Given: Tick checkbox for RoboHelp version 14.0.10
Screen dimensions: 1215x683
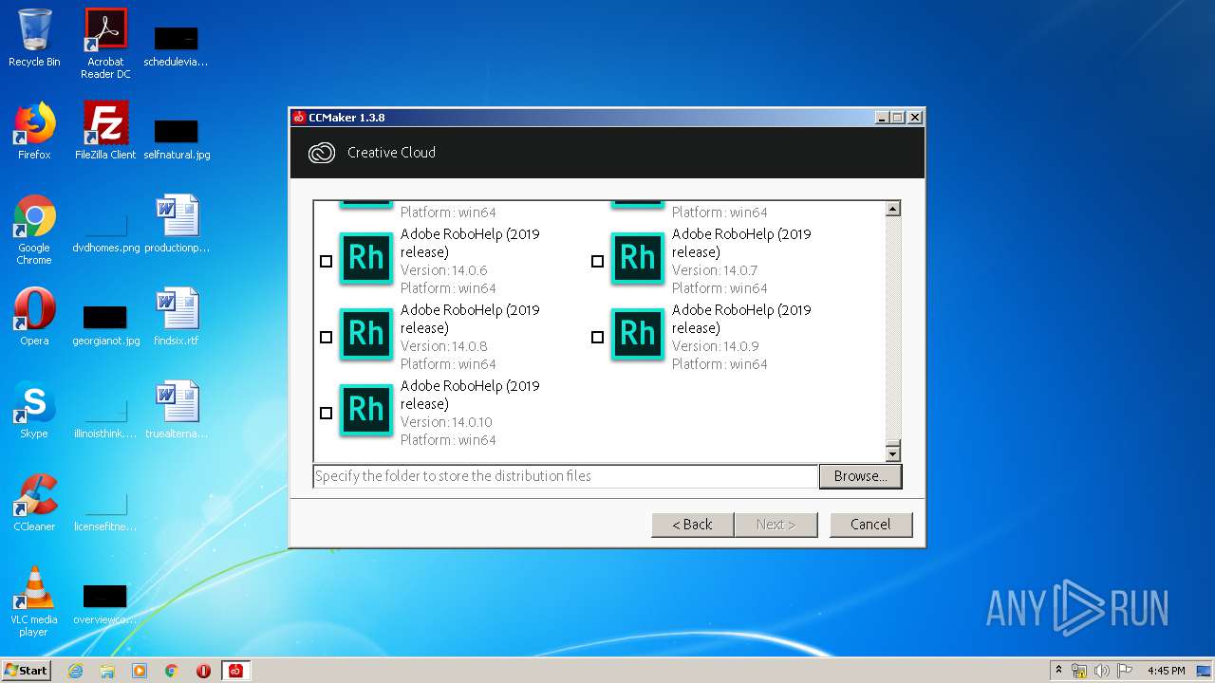Looking at the screenshot, I should [326, 413].
